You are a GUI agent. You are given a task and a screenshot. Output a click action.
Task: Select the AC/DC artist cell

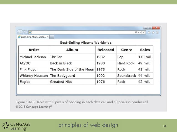click(34, 63)
